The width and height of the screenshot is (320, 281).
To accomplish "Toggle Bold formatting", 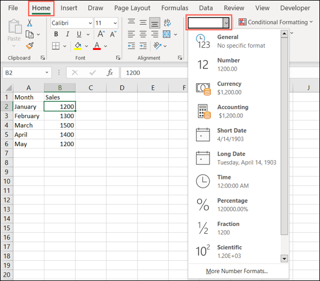I will pos(56,34).
